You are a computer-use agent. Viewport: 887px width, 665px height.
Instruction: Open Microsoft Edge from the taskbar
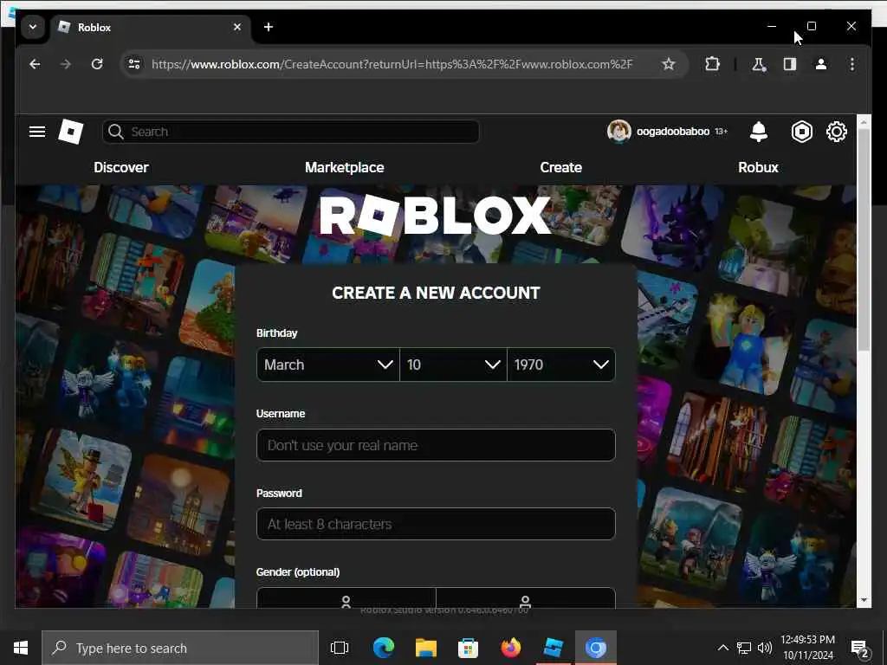[384, 648]
